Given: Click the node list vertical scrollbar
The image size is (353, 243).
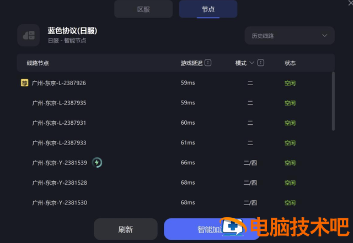Looking at the screenshot, I should pos(333,101).
